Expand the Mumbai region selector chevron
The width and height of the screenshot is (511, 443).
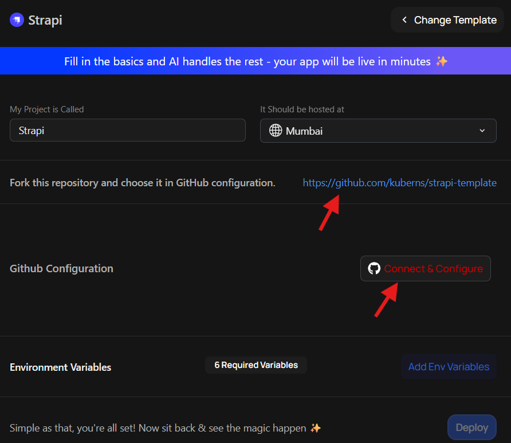tap(482, 131)
